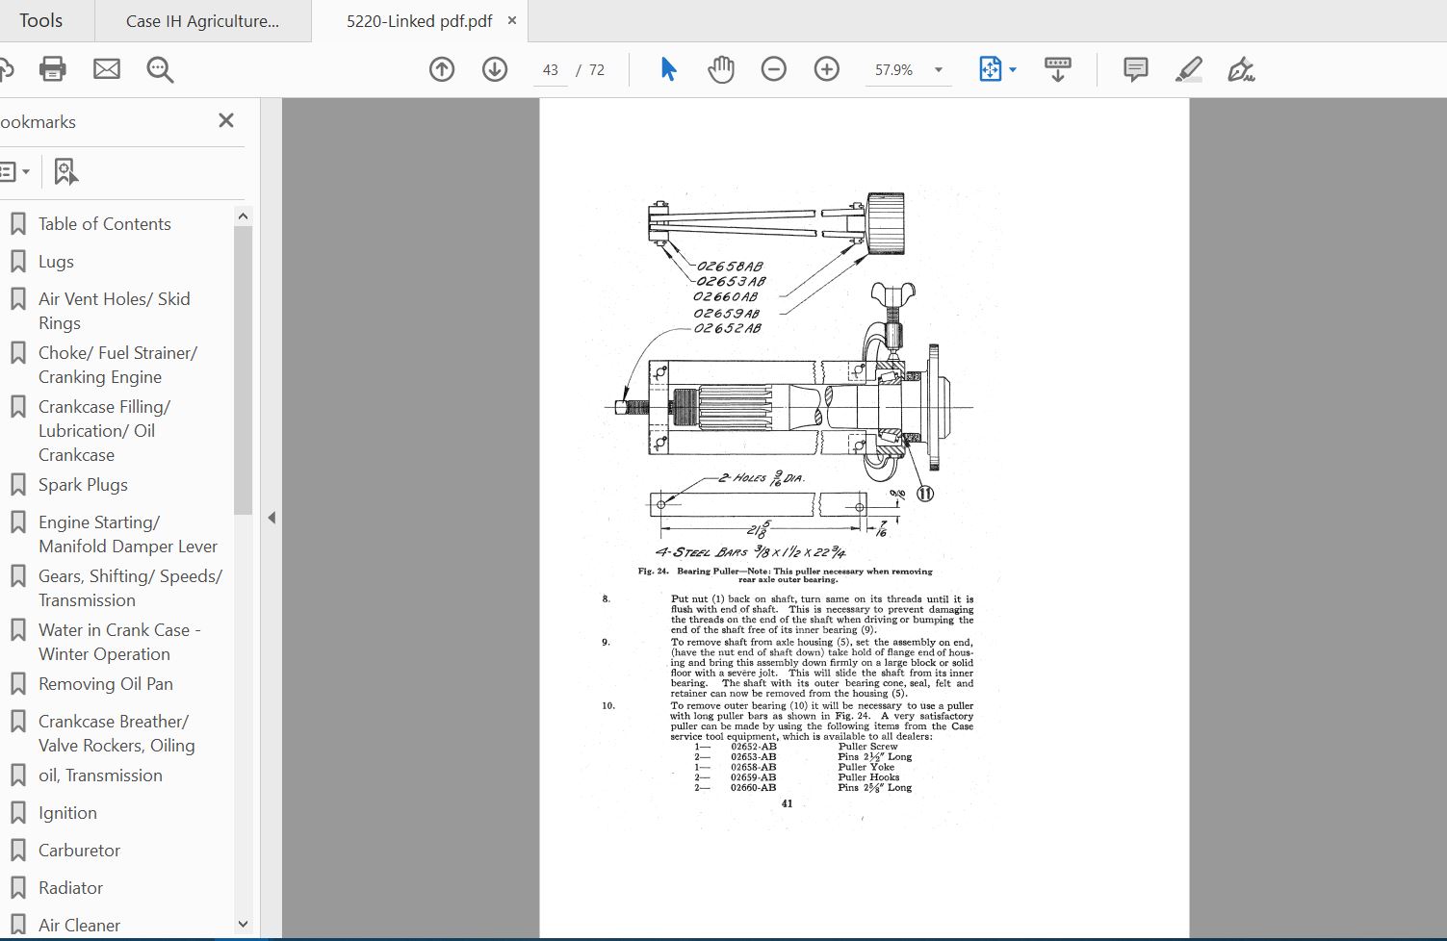The image size is (1447, 941).
Task: Select the Highlight text tool
Action: pyautogui.click(x=1188, y=68)
